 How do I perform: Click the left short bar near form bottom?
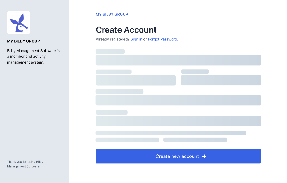[x=127, y=140]
